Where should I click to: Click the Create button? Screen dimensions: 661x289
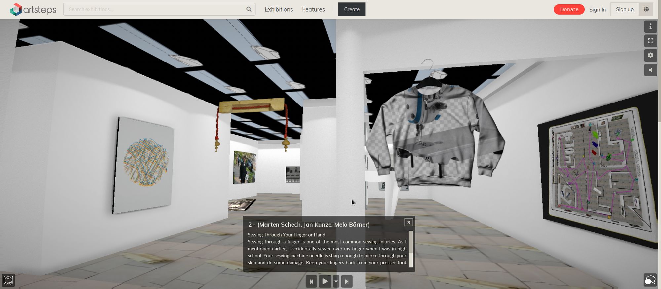pos(352,9)
